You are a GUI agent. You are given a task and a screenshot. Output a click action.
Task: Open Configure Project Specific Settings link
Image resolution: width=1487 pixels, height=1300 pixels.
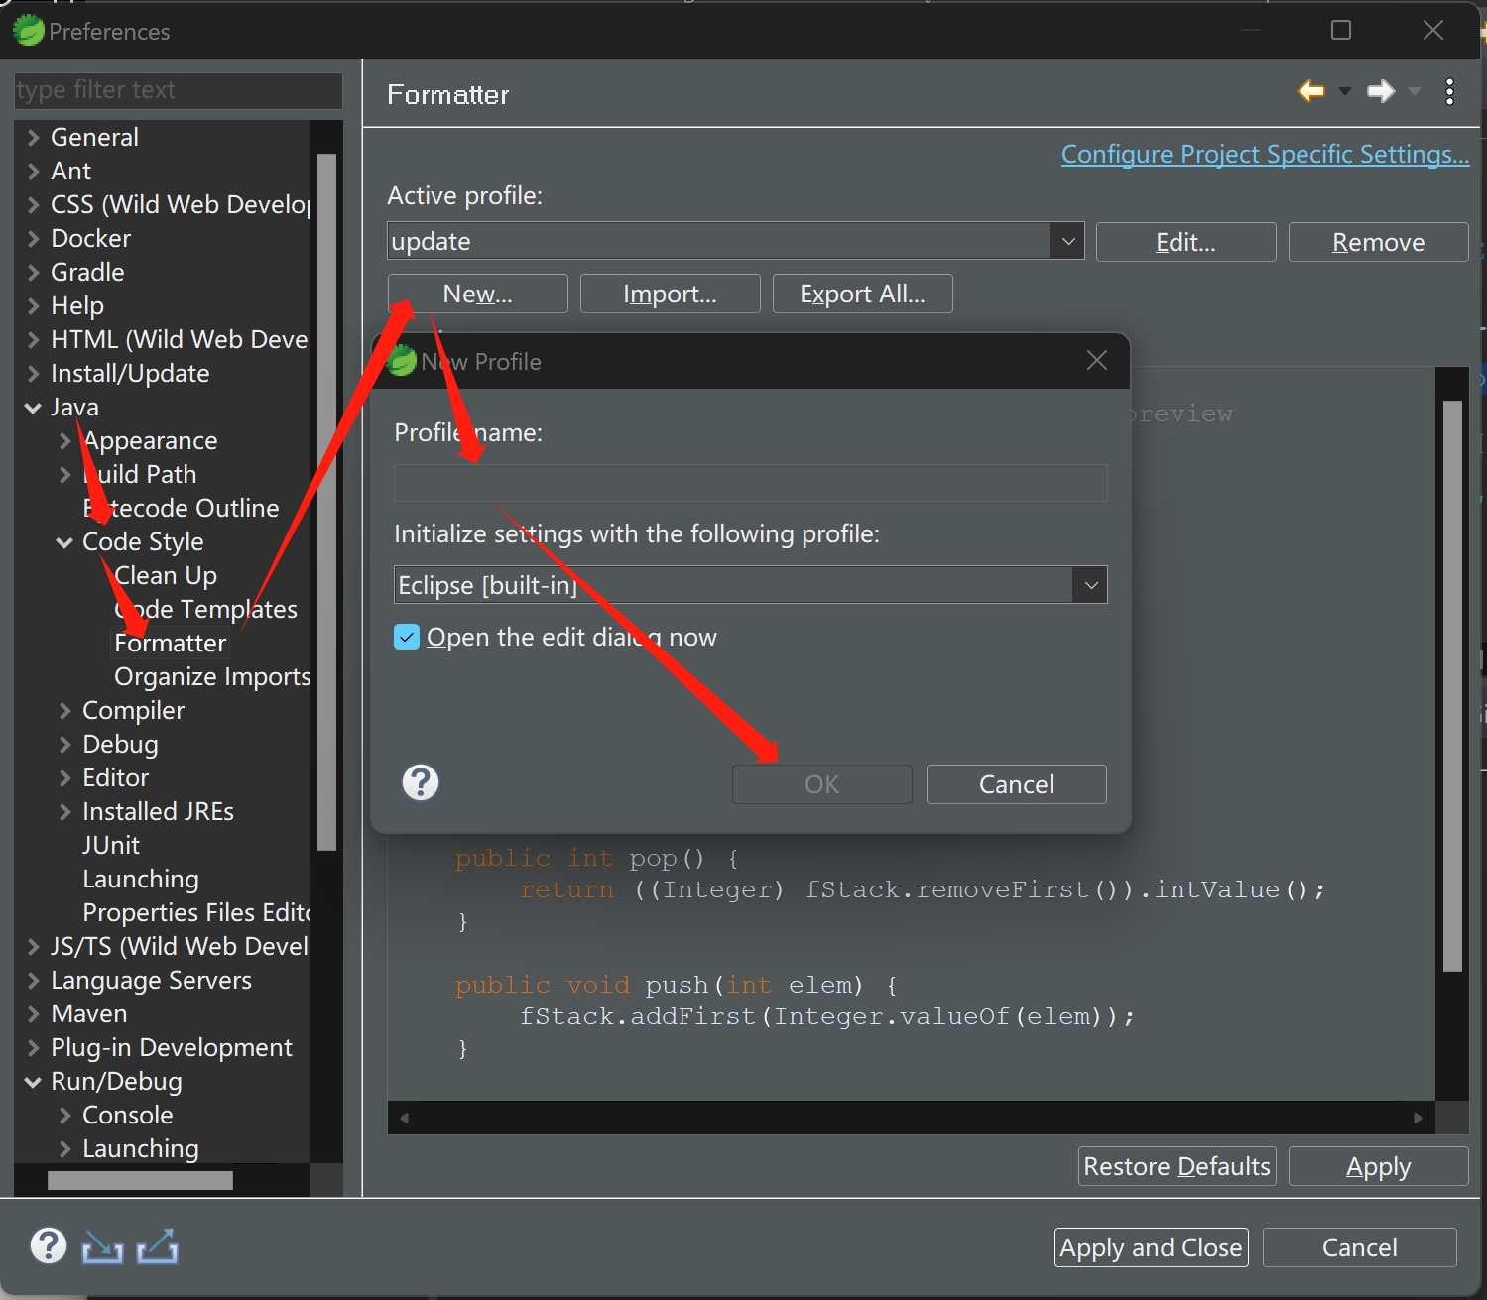pyautogui.click(x=1265, y=154)
